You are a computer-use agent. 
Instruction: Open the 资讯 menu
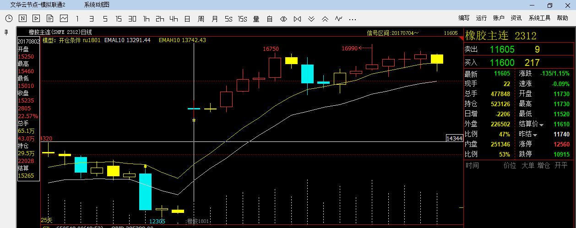tap(516, 18)
